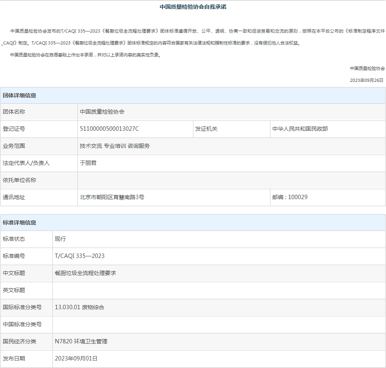
Task: Click the 标准编号 label
Action: (14, 256)
